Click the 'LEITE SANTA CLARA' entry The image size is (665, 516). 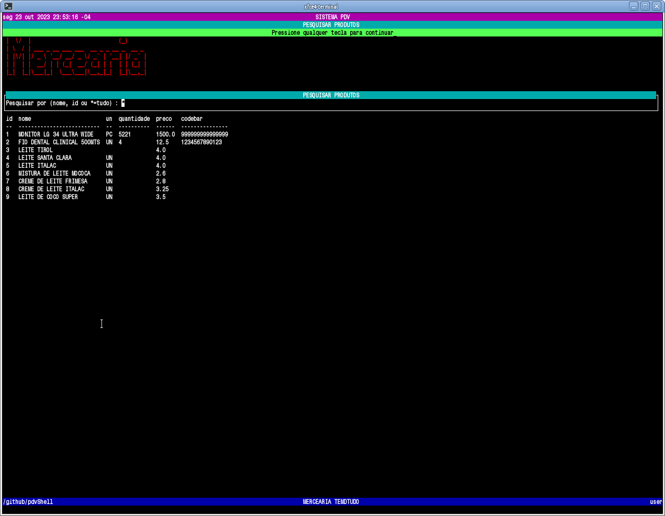tap(45, 158)
